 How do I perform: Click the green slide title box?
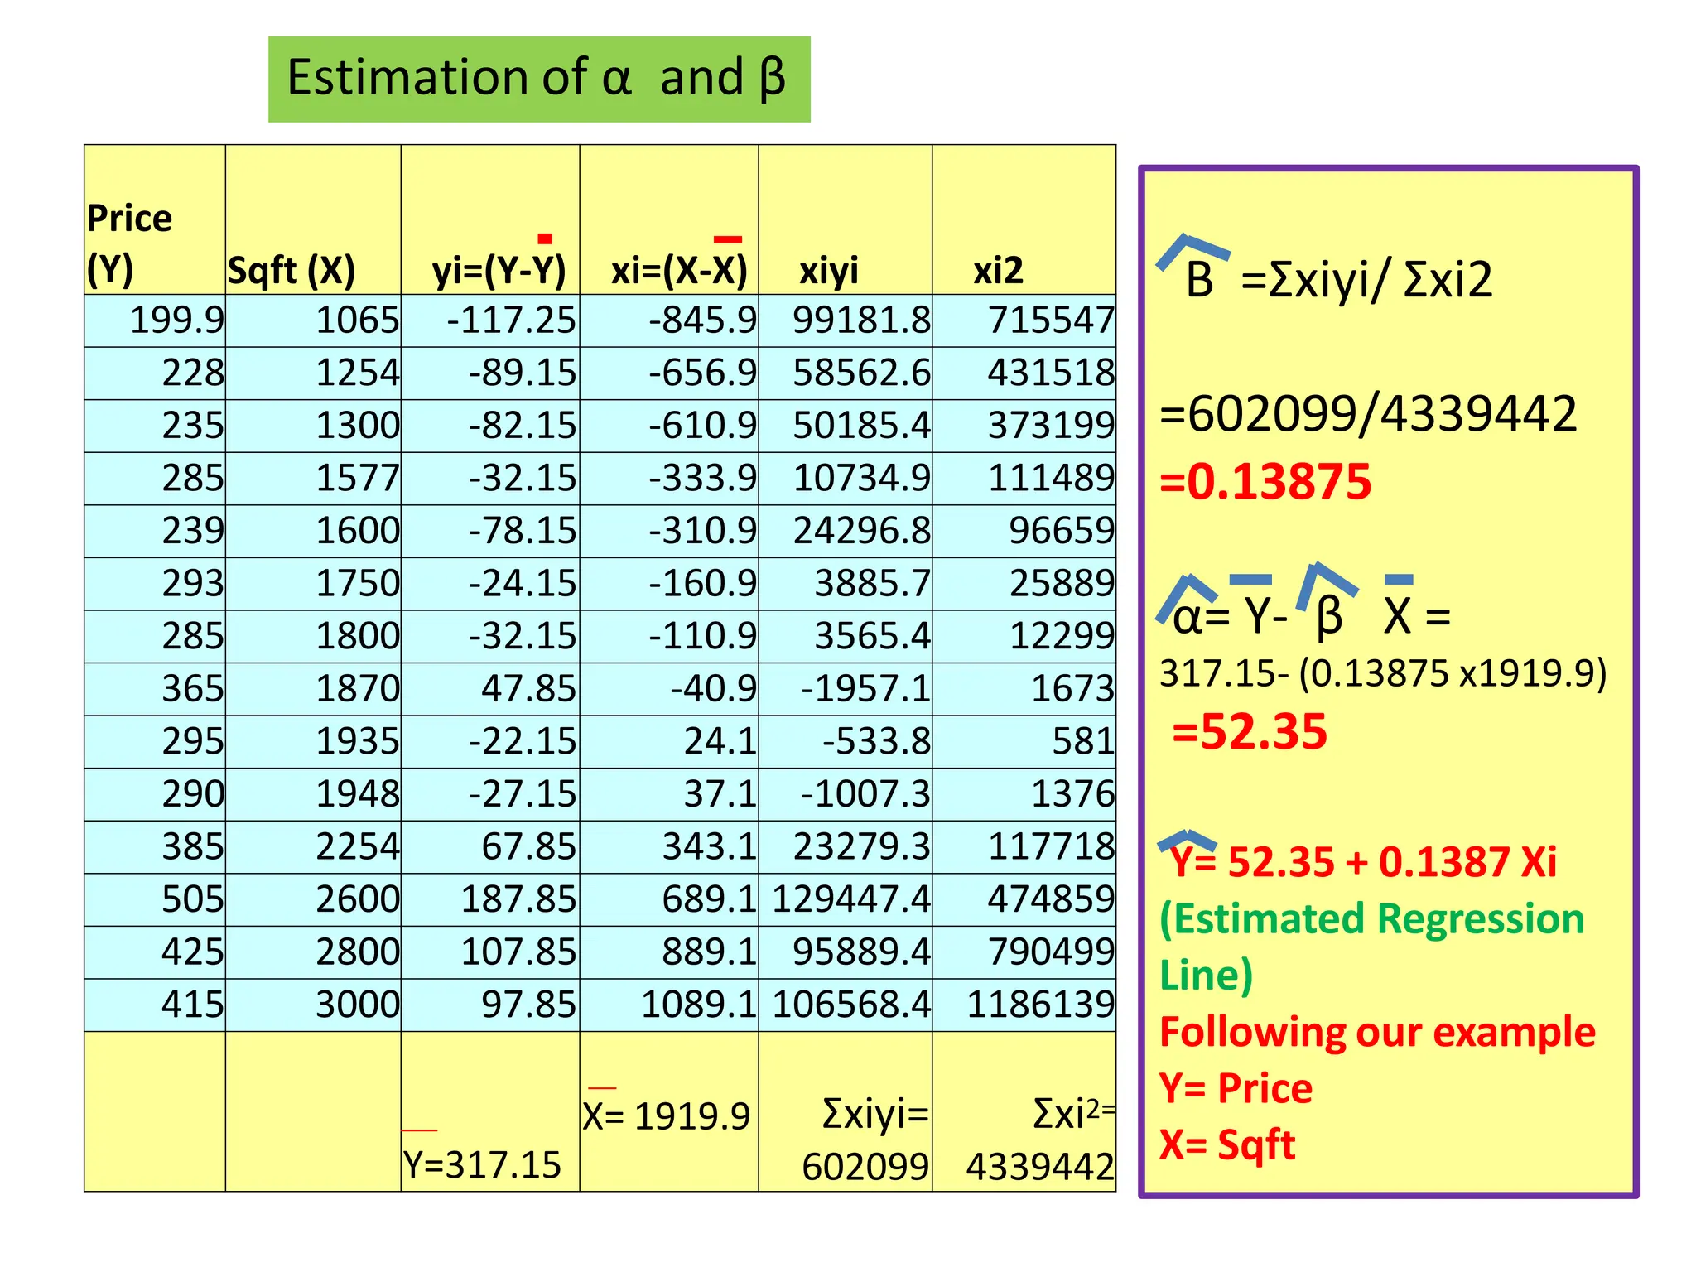click(x=538, y=79)
